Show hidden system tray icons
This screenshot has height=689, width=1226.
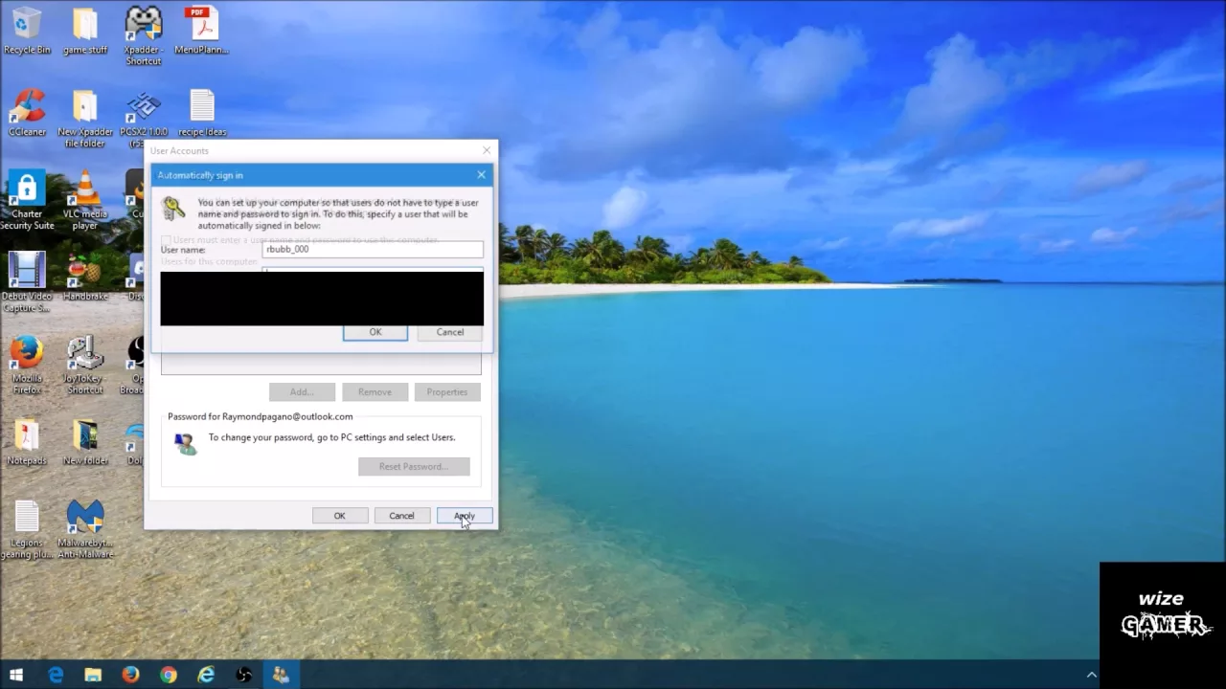1091,675
